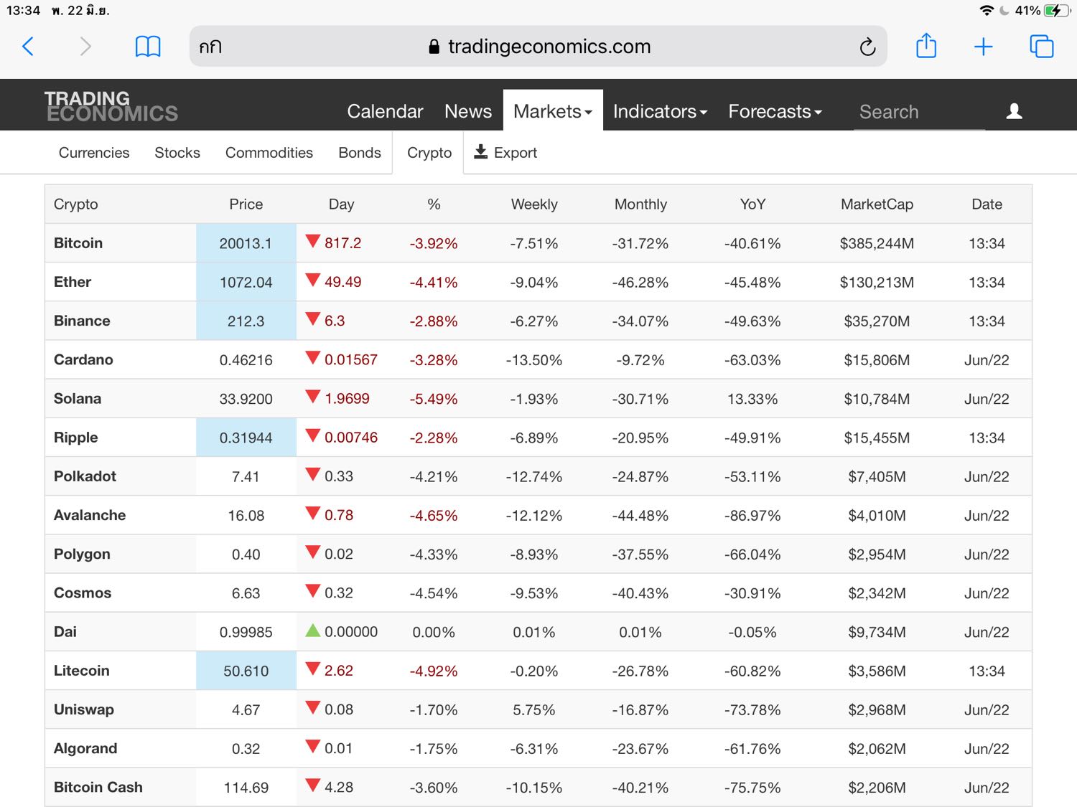Open the Cosmos detail link
Image resolution: width=1077 pixels, height=807 pixels.
tap(83, 593)
